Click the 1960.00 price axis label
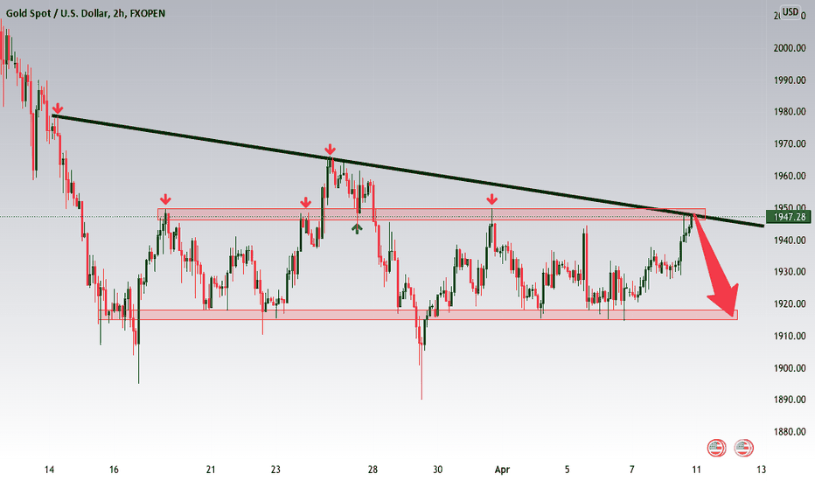 [x=790, y=176]
